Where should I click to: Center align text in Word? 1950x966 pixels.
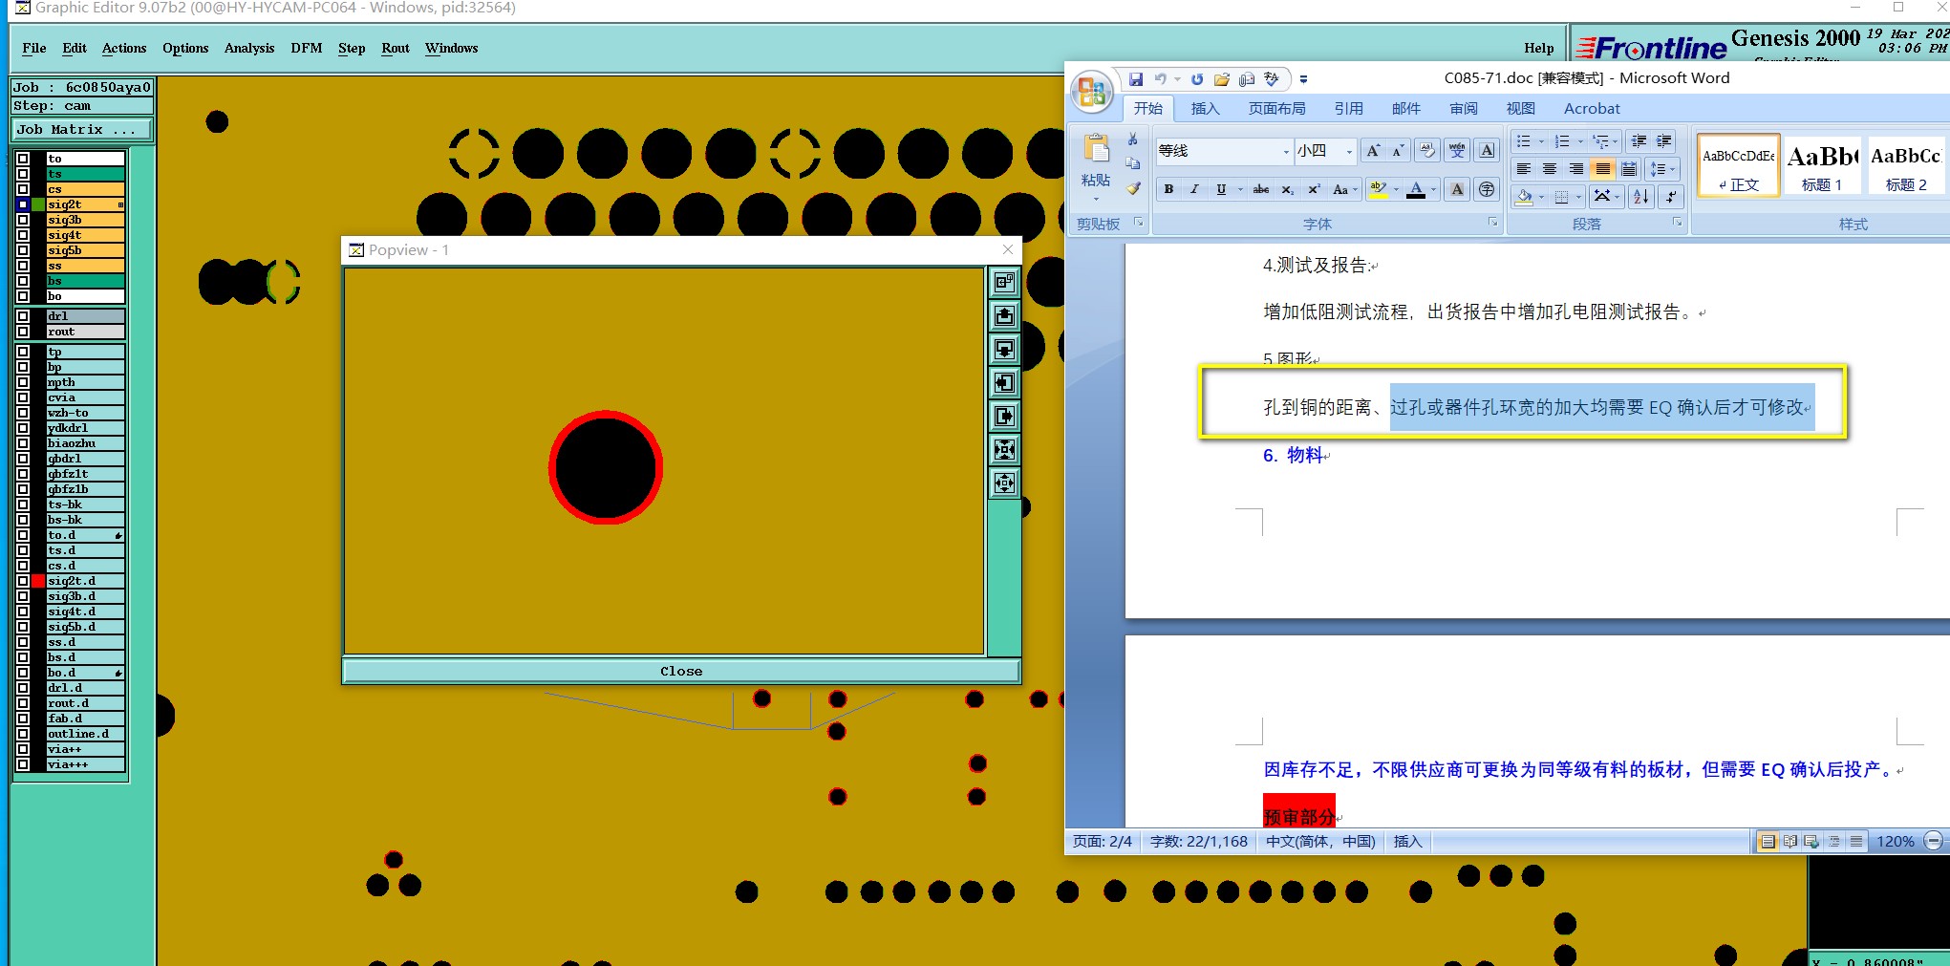1550,169
